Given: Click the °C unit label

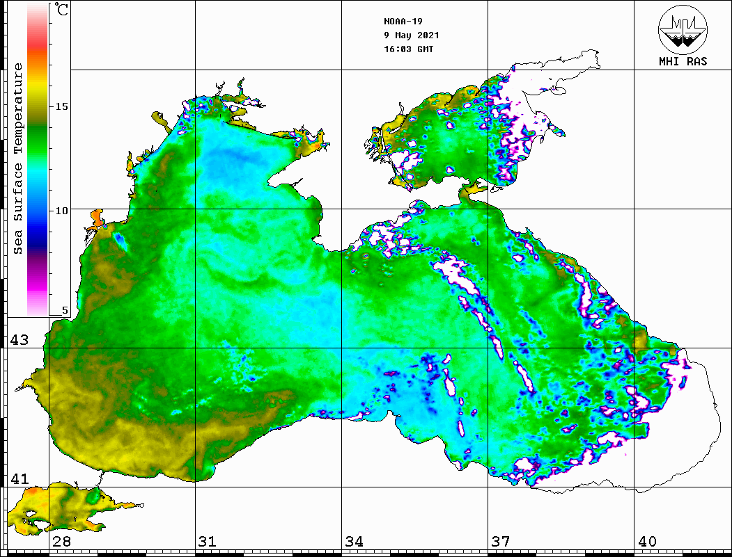Looking at the screenshot, I should point(61,9).
